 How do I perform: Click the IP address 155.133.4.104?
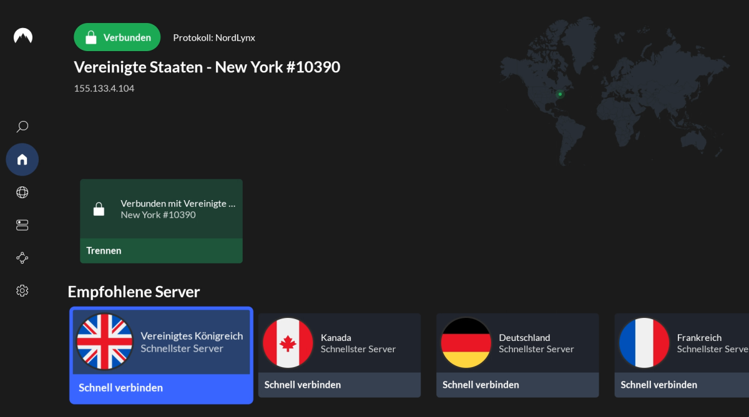point(104,89)
